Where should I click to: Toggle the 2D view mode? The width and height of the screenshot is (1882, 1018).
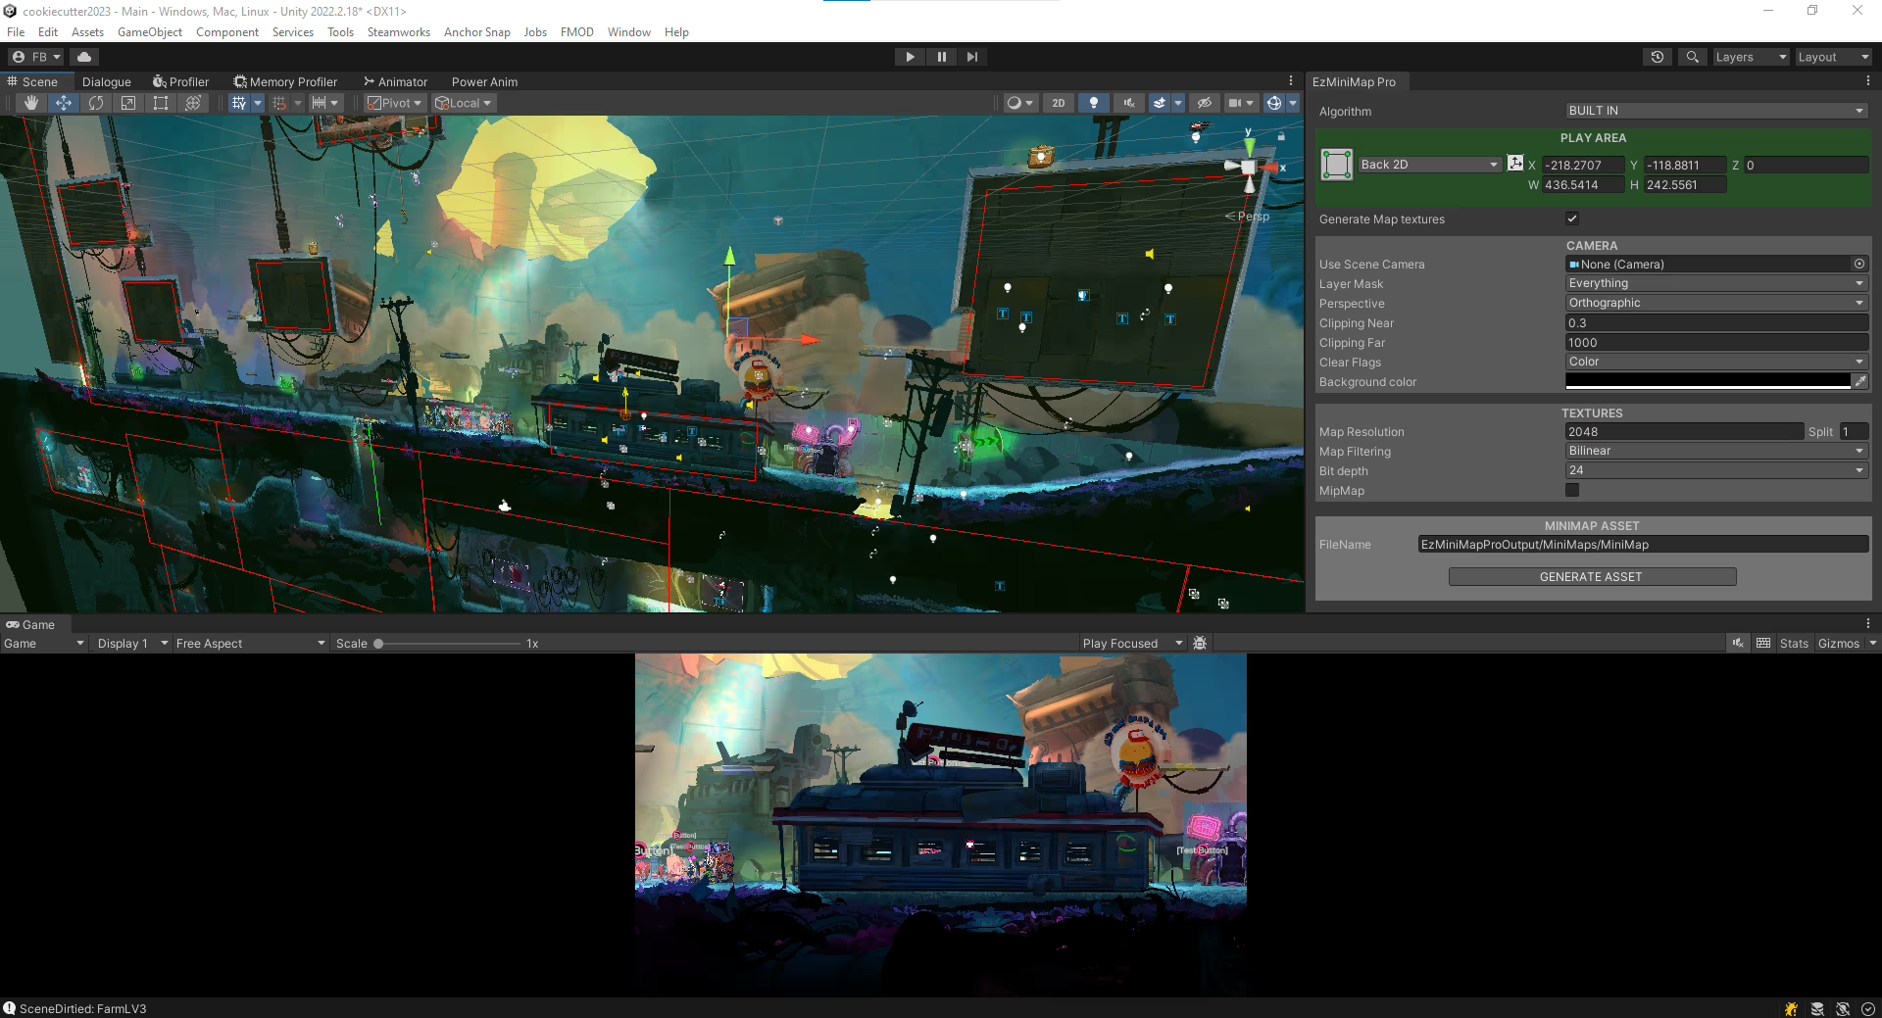click(1058, 103)
